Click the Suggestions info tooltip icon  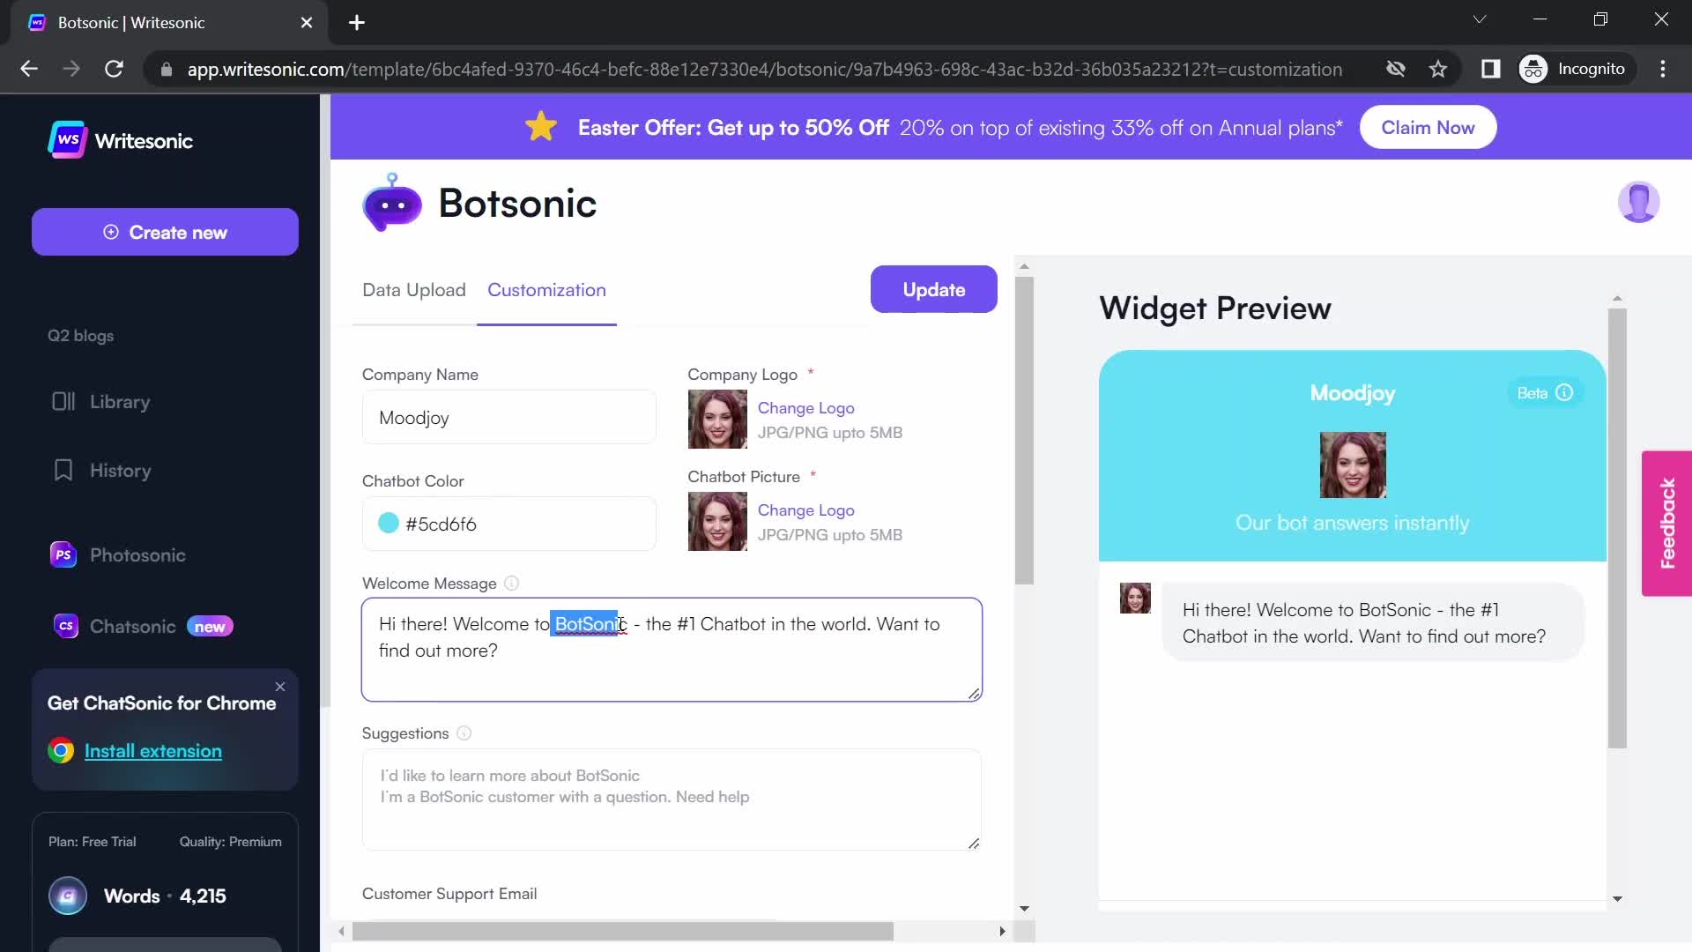click(x=464, y=733)
